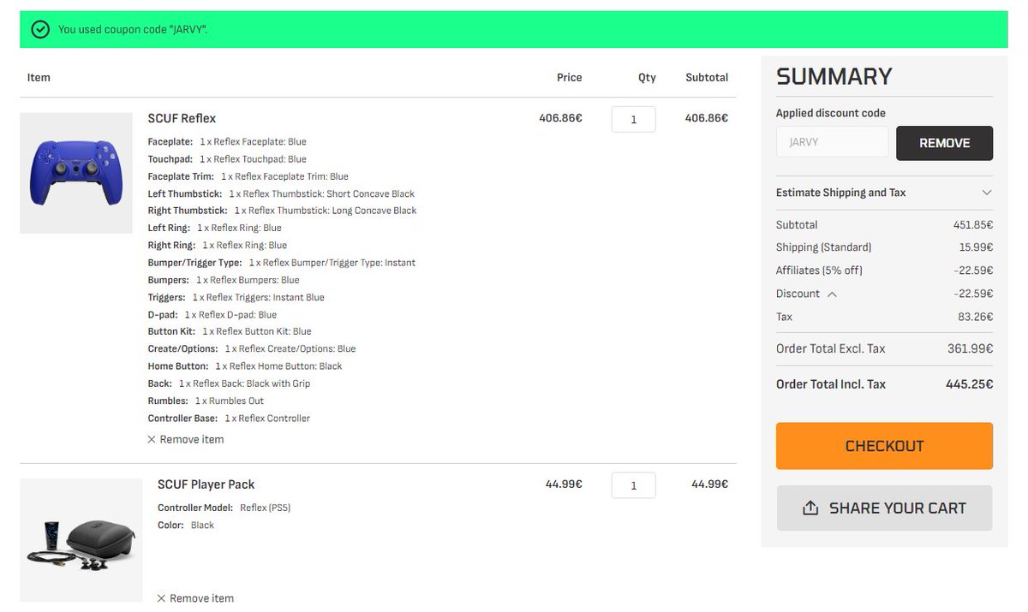1028x612 pixels.
Task: Click the Item column header
Action: [39, 77]
